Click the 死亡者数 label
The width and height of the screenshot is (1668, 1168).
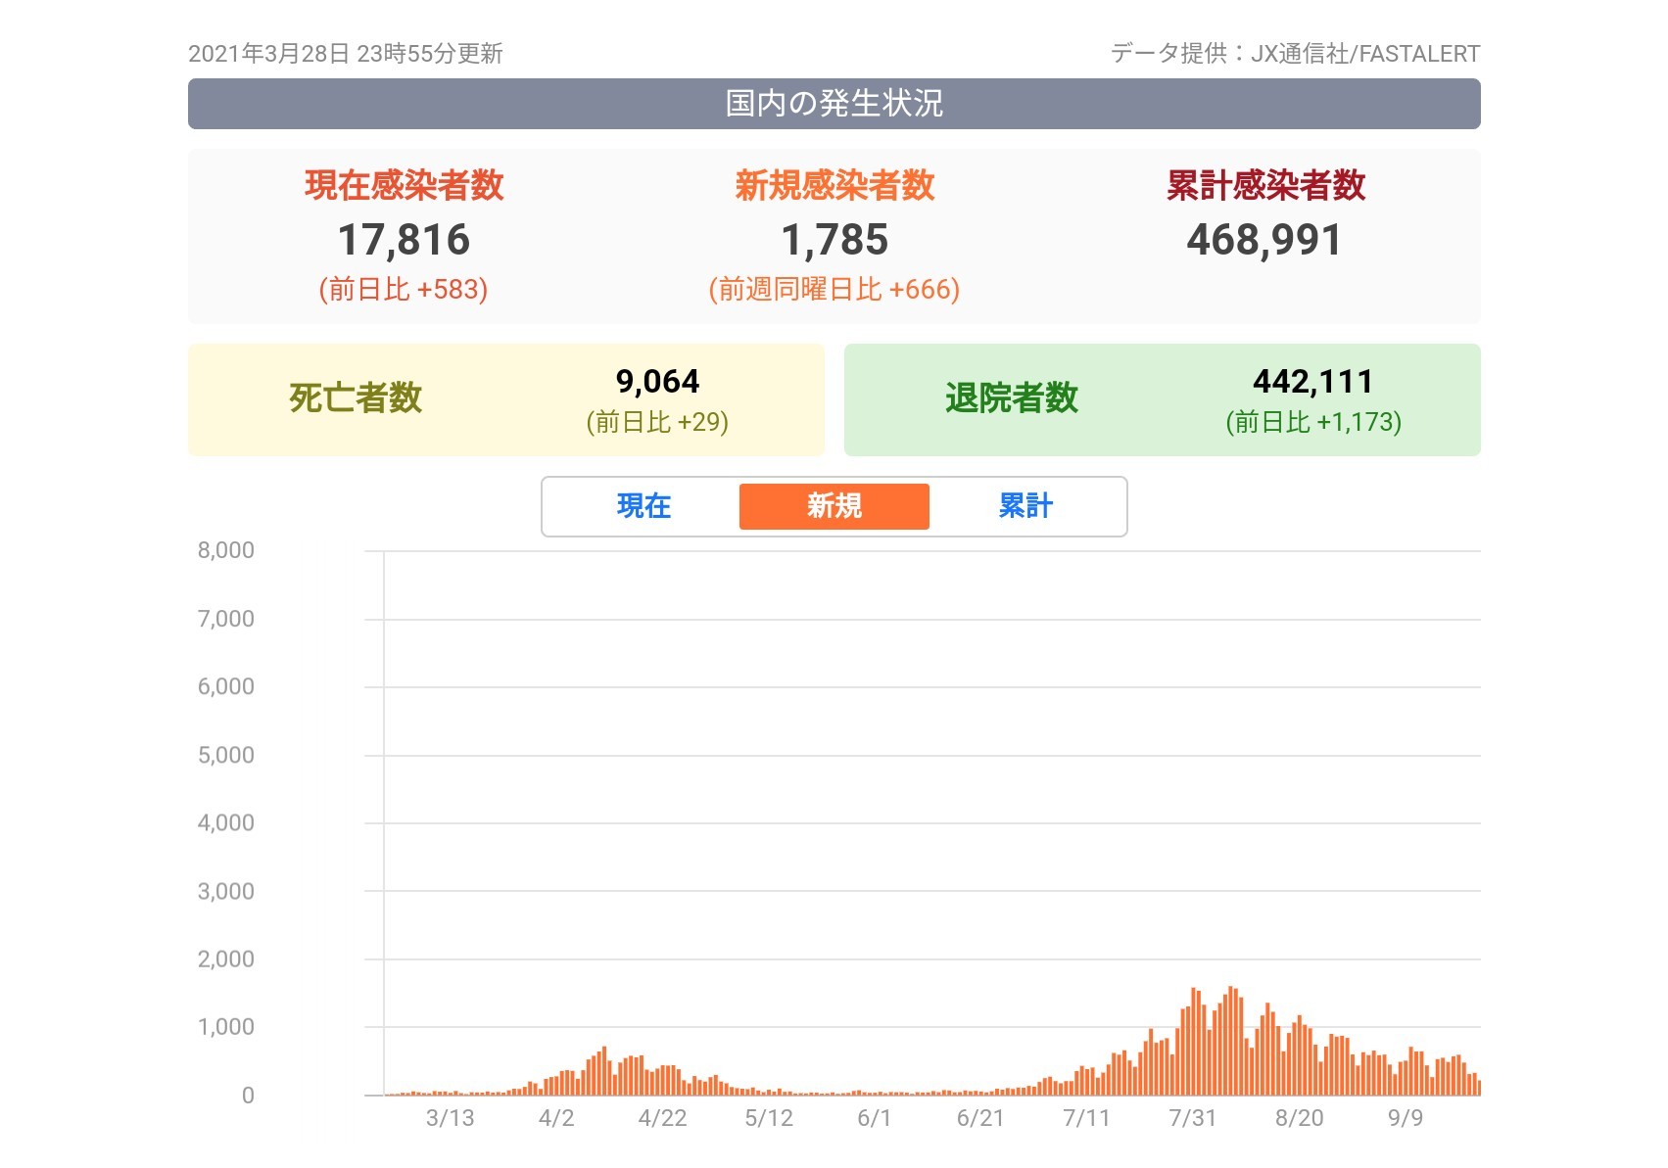point(355,398)
